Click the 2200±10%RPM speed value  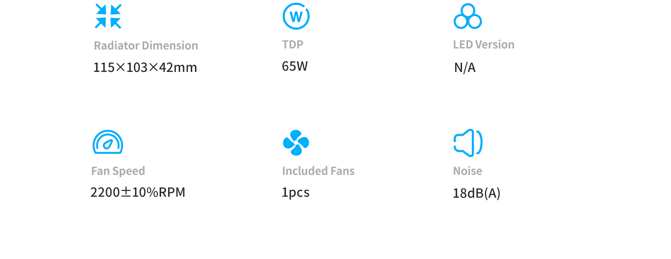(x=138, y=192)
